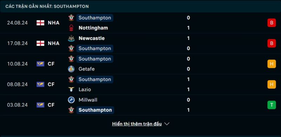Select the highlighted Southampton name in Millwall match
Screen dimensions: 281x137
click(x=95, y=110)
